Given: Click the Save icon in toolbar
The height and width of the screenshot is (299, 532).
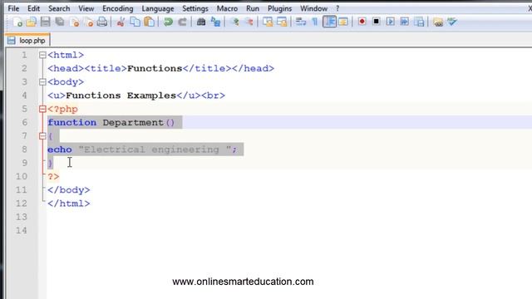Looking at the screenshot, I should (x=46, y=22).
